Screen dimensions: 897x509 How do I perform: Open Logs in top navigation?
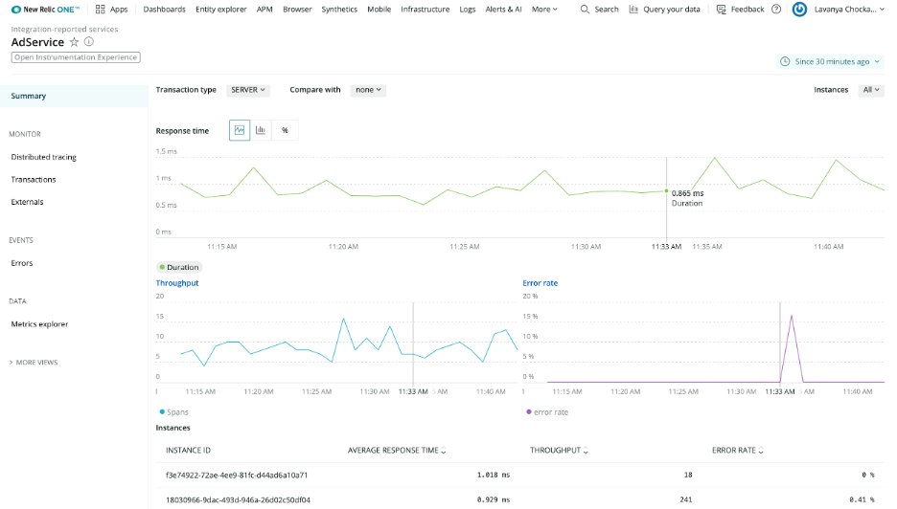tap(468, 10)
